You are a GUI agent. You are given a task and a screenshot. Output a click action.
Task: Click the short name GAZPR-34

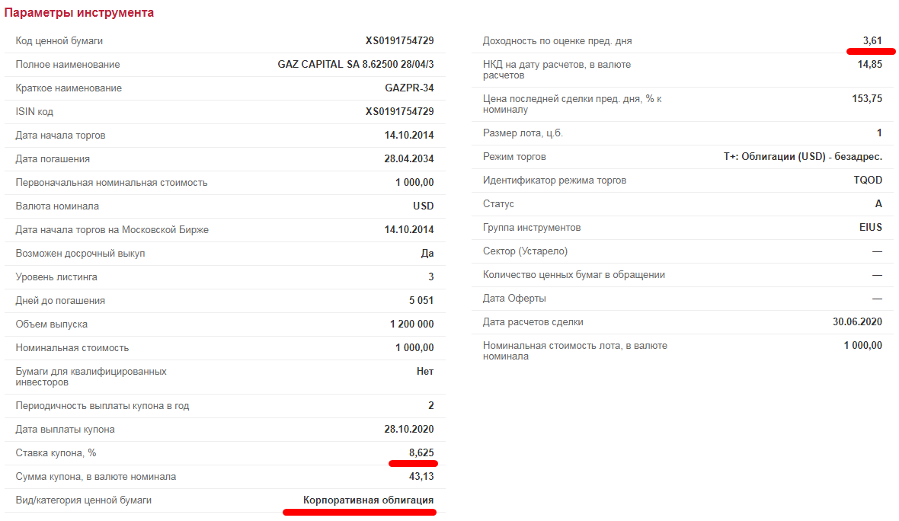pyautogui.click(x=409, y=88)
